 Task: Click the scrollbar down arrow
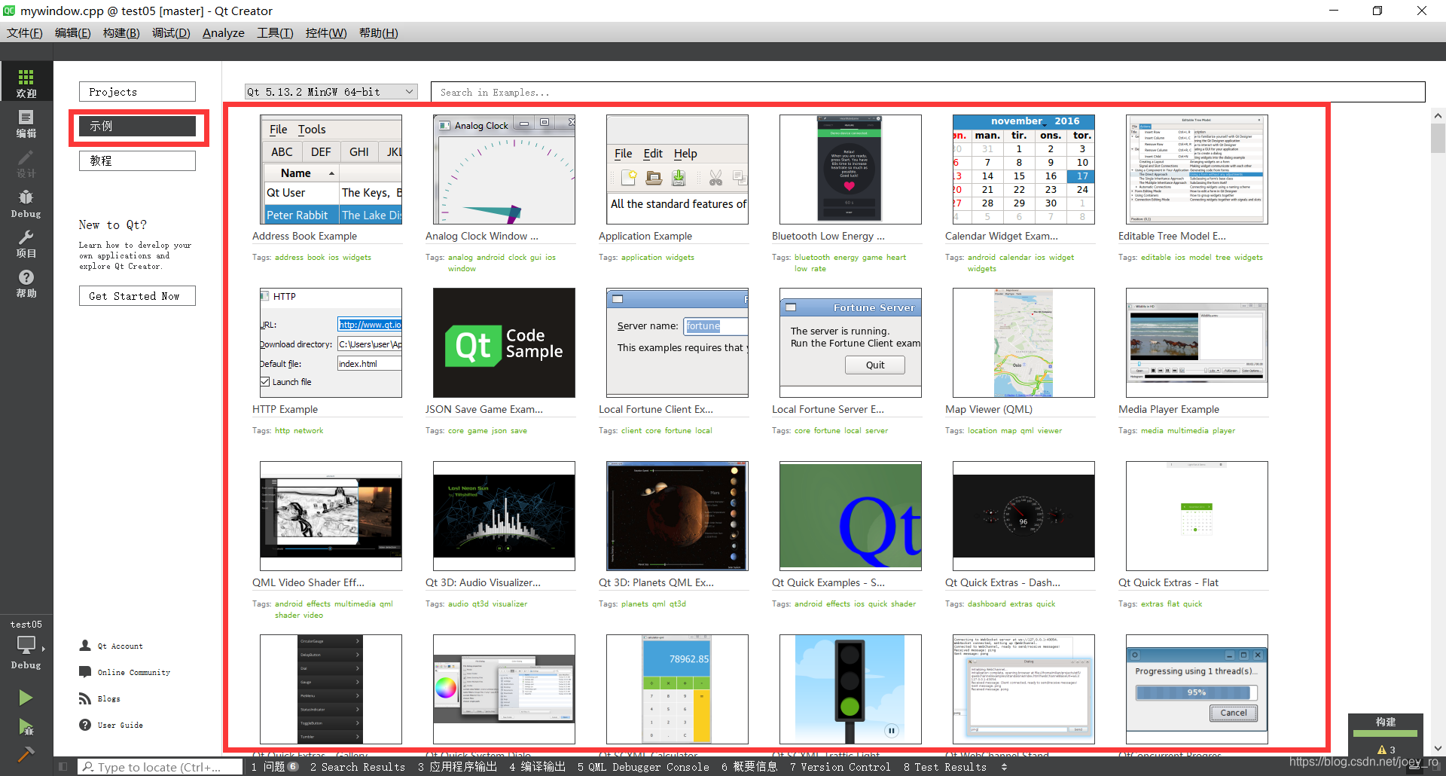[1438, 748]
